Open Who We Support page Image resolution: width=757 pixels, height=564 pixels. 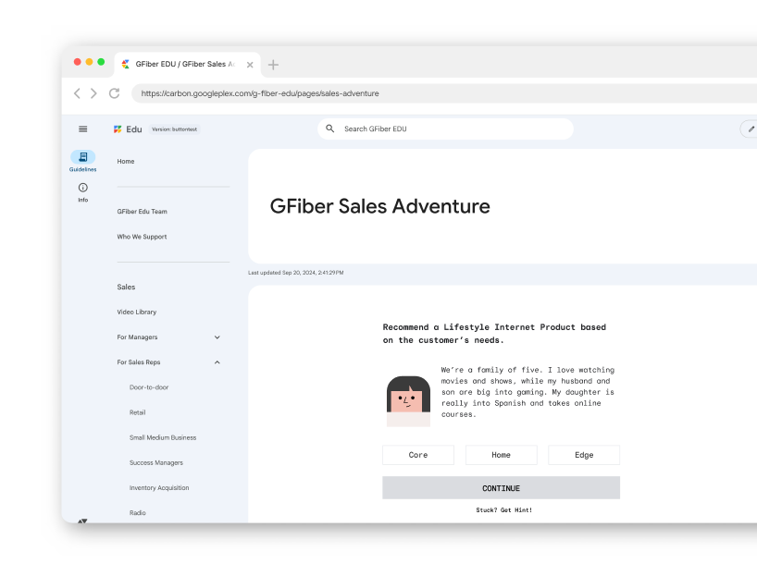click(x=142, y=237)
